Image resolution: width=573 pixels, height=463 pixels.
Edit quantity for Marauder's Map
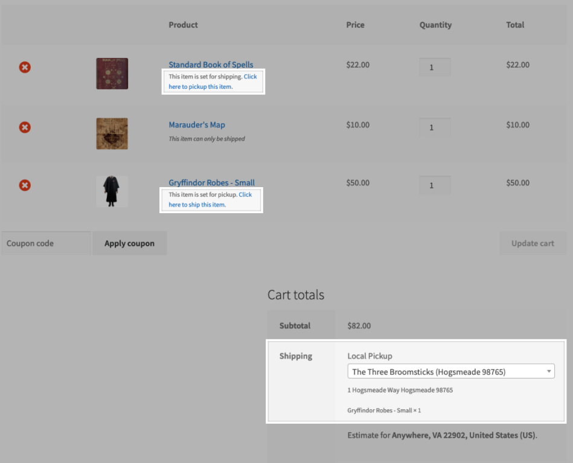pos(435,128)
